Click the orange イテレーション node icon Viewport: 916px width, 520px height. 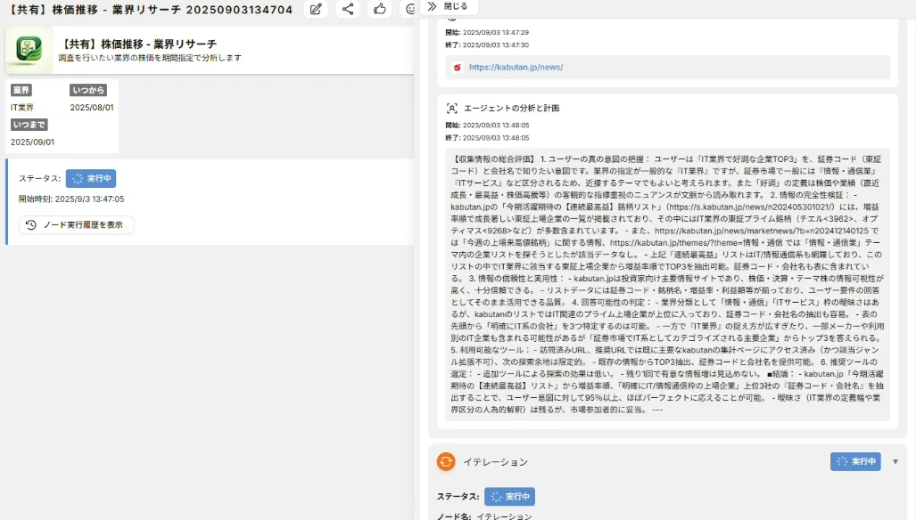[x=446, y=461]
